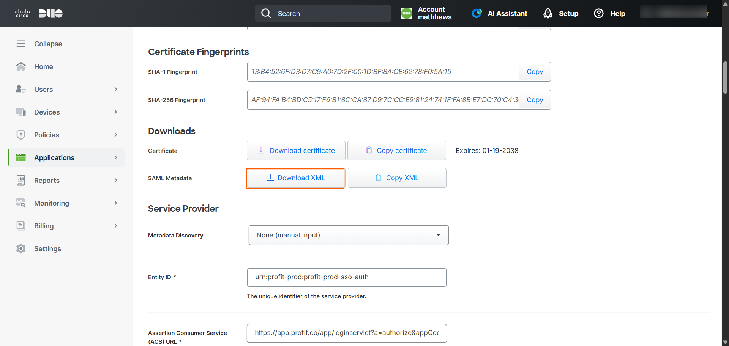The image size is (729, 346).
Task: Open the Metadata Discovery dropdown
Action: [x=349, y=235]
